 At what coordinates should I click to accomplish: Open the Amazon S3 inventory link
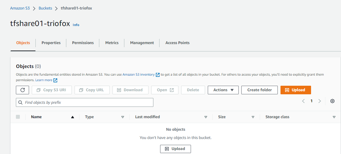[x=138, y=74]
